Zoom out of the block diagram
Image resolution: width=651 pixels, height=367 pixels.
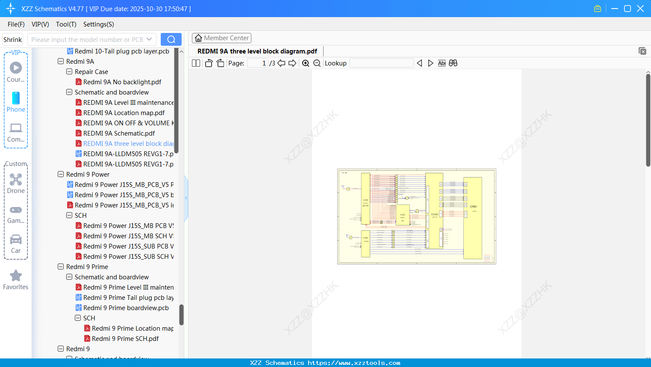(317, 63)
